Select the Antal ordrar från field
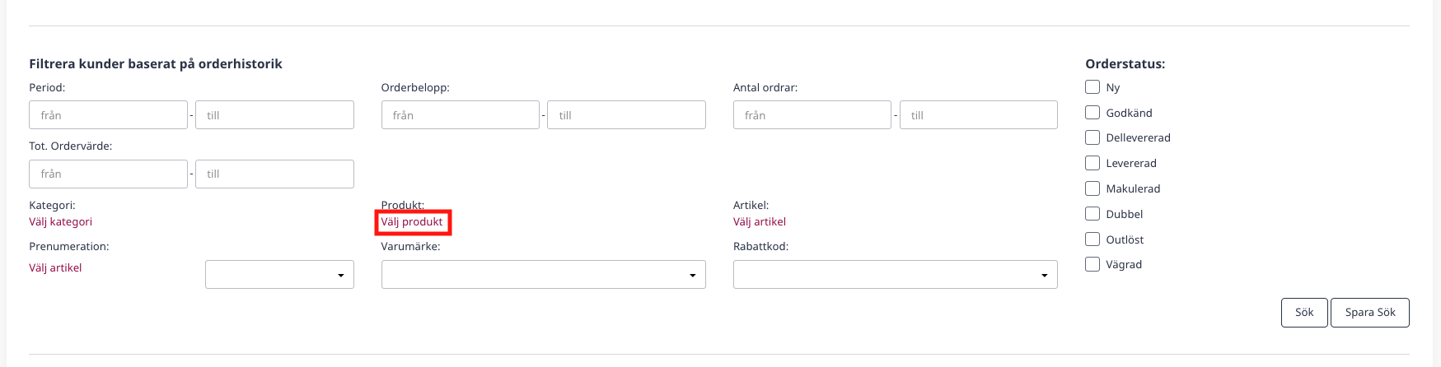 812,115
